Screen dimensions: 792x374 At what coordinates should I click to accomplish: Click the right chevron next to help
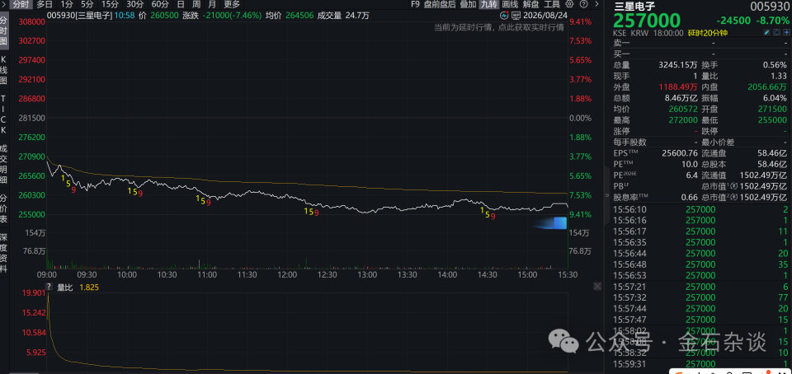[x=597, y=5]
